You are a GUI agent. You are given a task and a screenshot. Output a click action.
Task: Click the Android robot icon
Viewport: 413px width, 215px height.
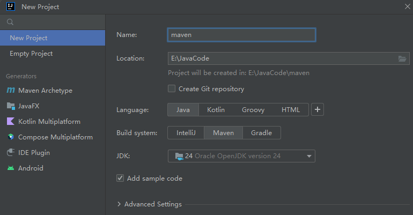click(11, 168)
